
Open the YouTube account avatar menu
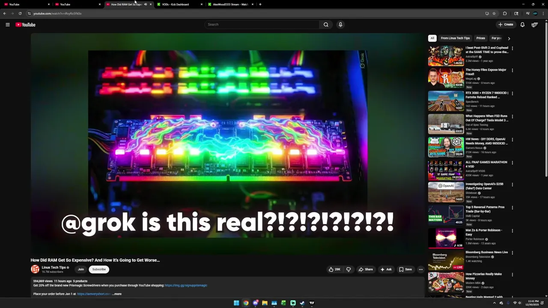(x=535, y=24)
